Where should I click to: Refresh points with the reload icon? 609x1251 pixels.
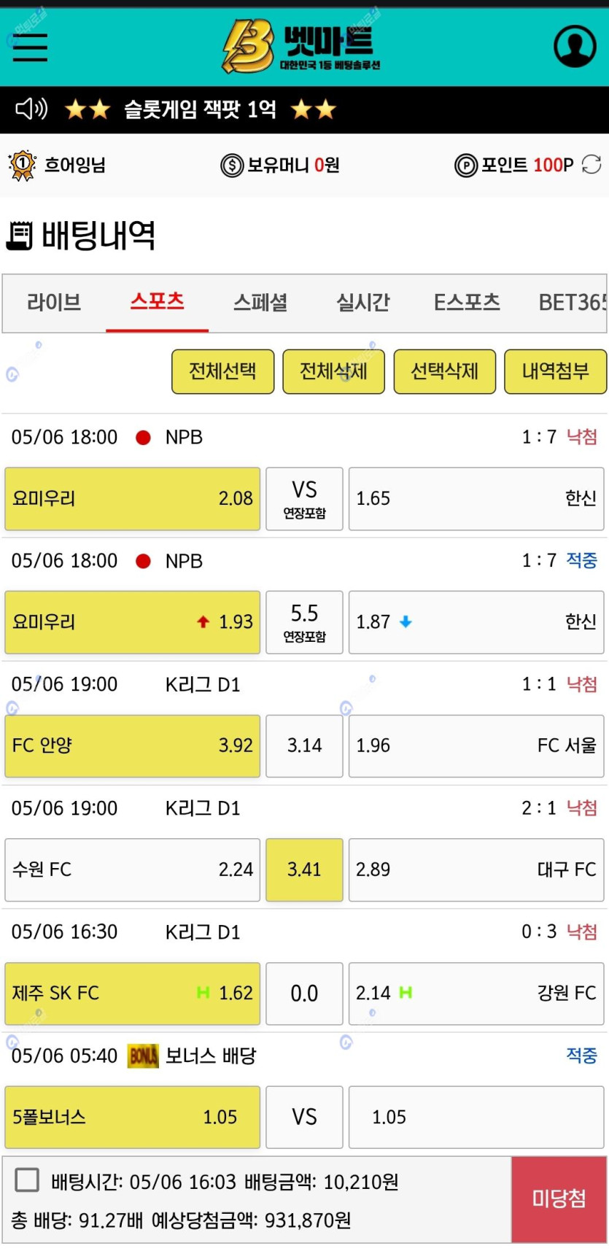click(591, 165)
